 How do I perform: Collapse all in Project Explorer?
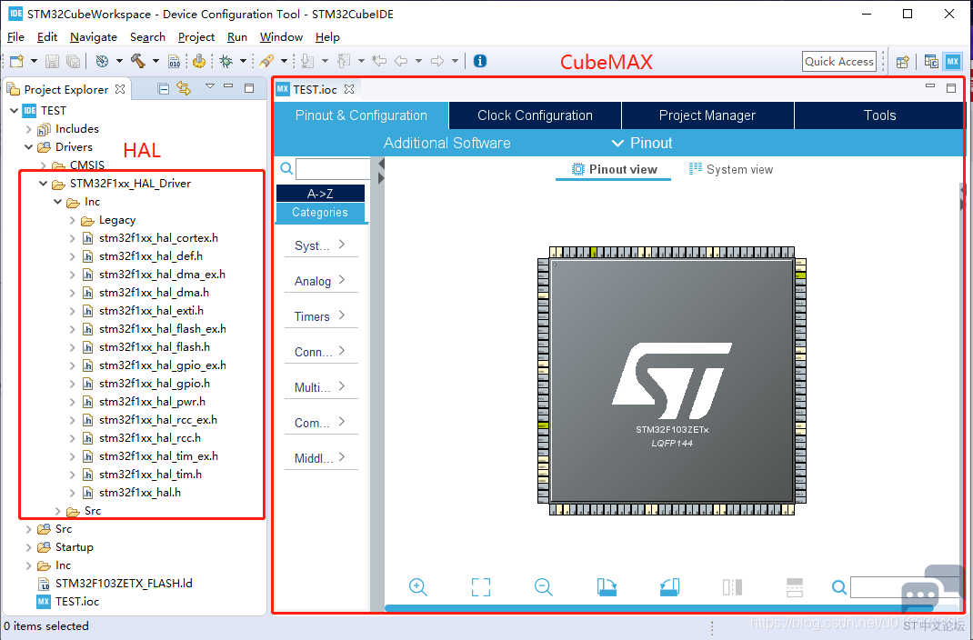coord(163,89)
